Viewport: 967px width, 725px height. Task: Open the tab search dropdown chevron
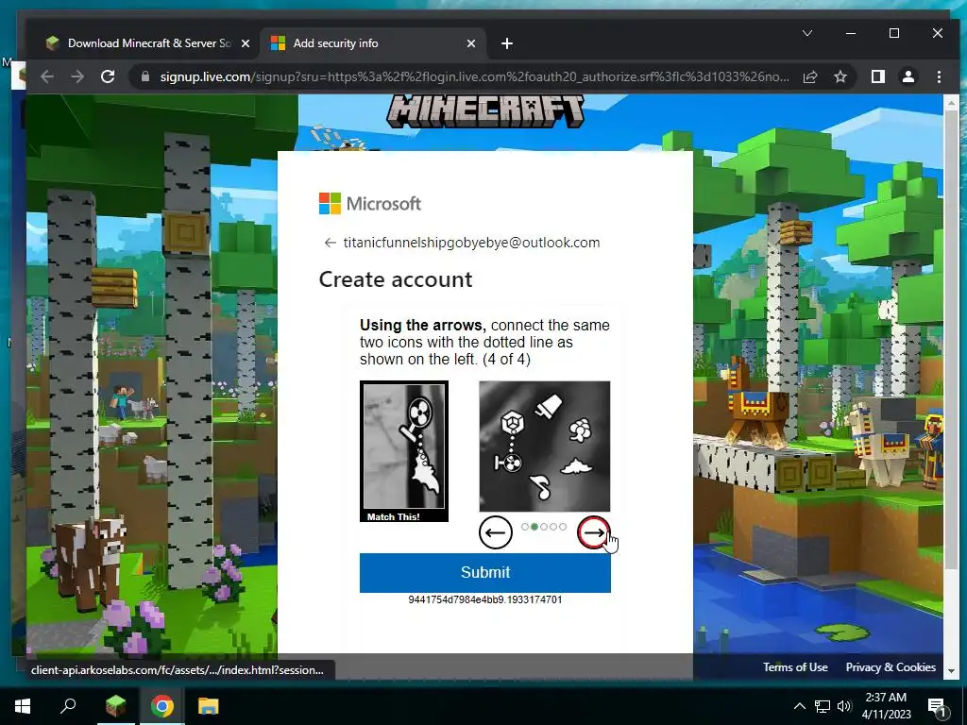[x=807, y=33]
